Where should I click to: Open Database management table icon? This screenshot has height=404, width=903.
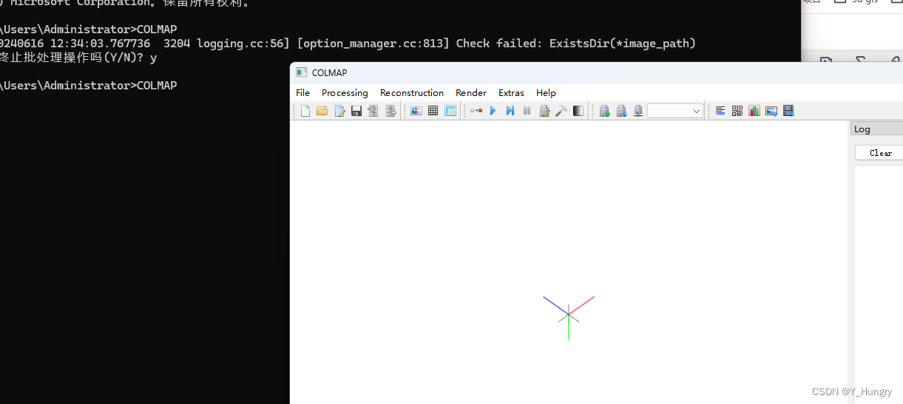coord(450,111)
